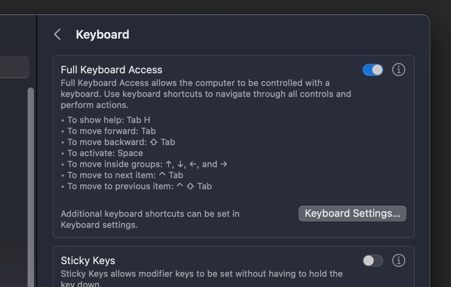Image resolution: width=451 pixels, height=287 pixels.
Task: Open Keyboard Settings…
Action: coord(352,213)
